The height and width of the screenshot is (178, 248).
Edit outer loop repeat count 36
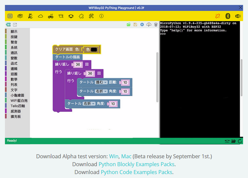click(x=78, y=64)
